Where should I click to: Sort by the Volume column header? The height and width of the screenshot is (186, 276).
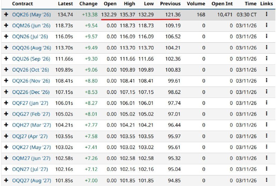pyautogui.click(x=196, y=4)
